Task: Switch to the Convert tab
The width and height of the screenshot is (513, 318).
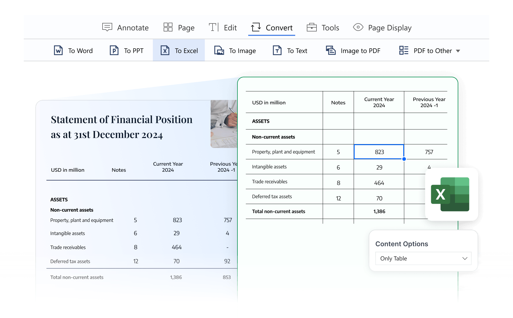Action: (271, 27)
